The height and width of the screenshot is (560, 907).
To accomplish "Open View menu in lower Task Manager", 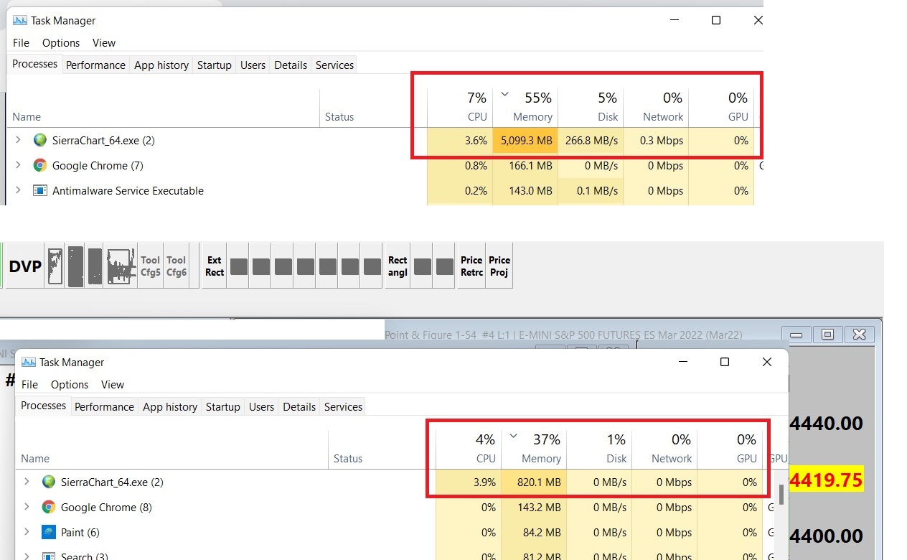I will 113,385.
